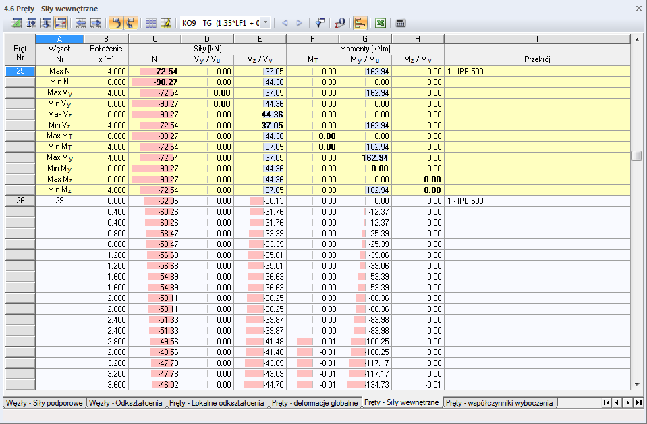Click the yellow table edit pencil icon

(x=166, y=23)
